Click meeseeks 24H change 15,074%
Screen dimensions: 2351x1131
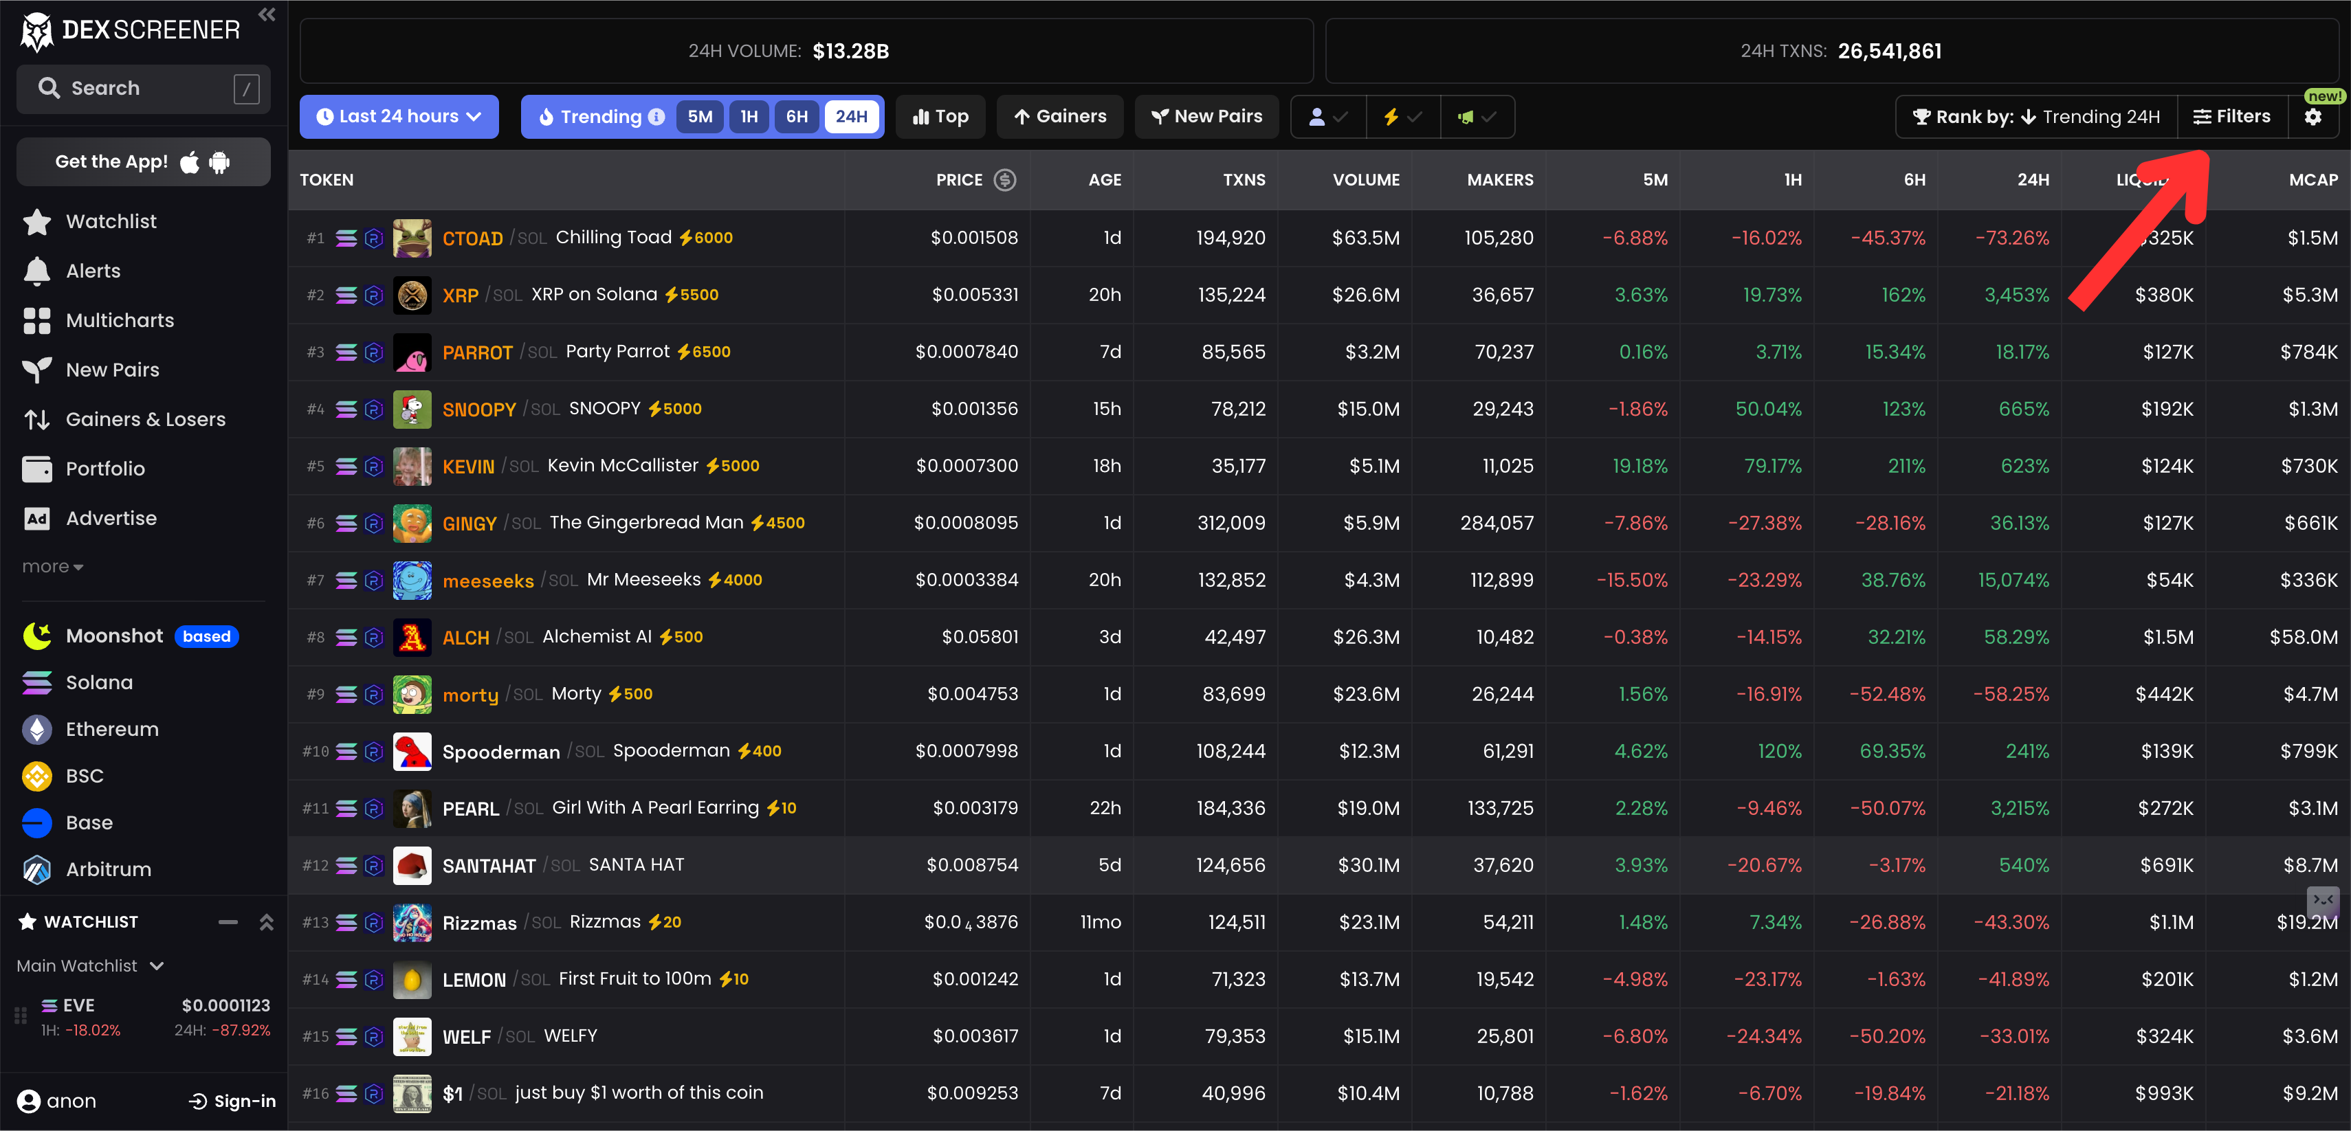[2012, 580]
